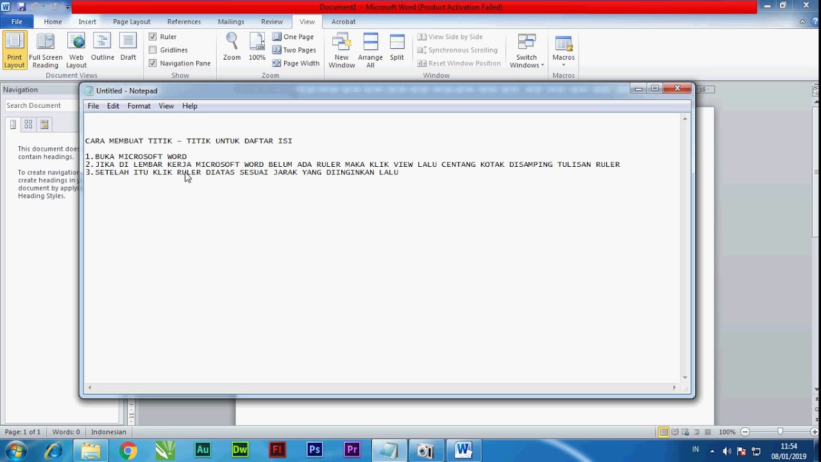Open the Word File tab

(17, 22)
